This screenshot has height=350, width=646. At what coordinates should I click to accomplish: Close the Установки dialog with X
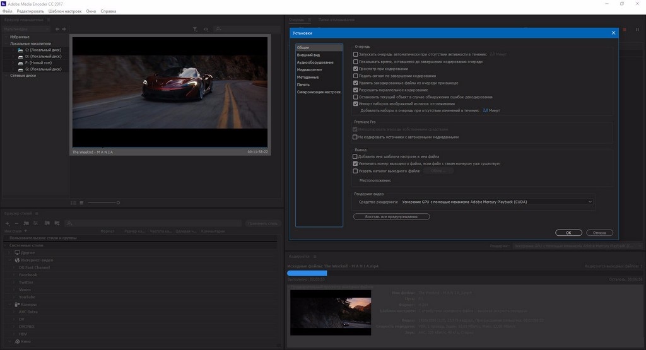(x=613, y=33)
